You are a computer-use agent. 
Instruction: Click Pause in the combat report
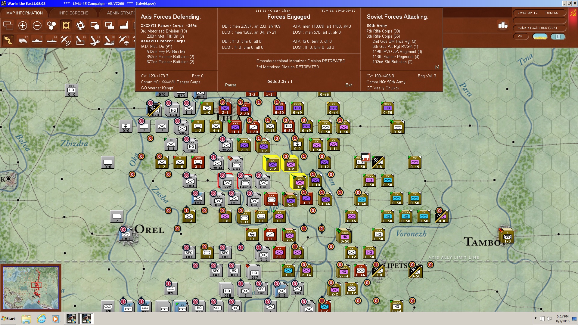point(231,85)
